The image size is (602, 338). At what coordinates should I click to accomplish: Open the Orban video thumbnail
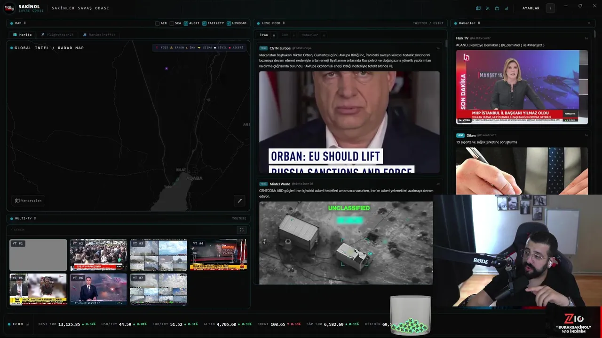349,122
